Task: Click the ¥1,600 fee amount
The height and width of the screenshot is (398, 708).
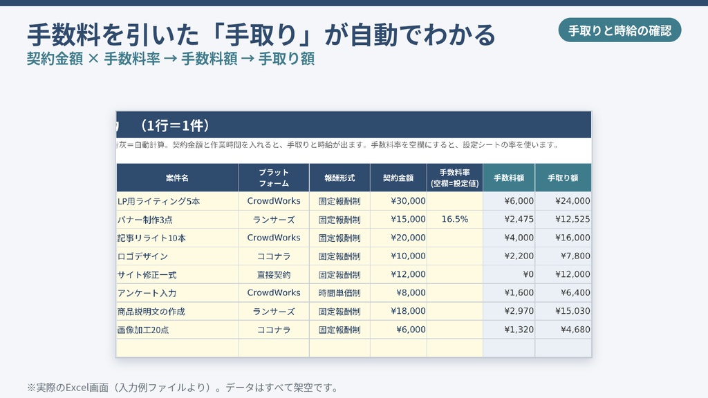Action: coord(509,293)
